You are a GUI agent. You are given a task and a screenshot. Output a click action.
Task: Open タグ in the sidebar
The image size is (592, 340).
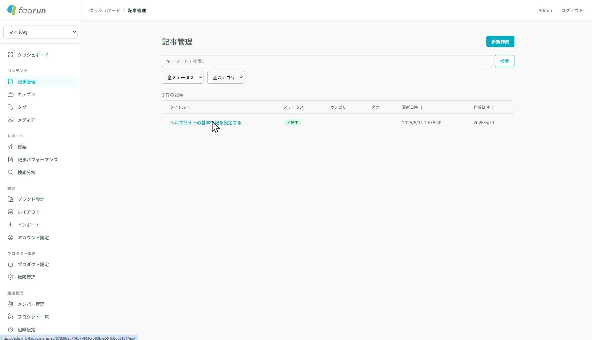point(40,107)
